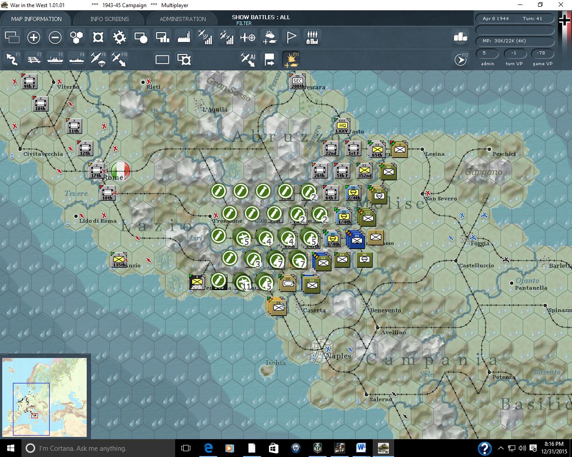The height and width of the screenshot is (457, 572).
Task: Click the German cross faction emblem
Action: pyautogui.click(x=564, y=21)
